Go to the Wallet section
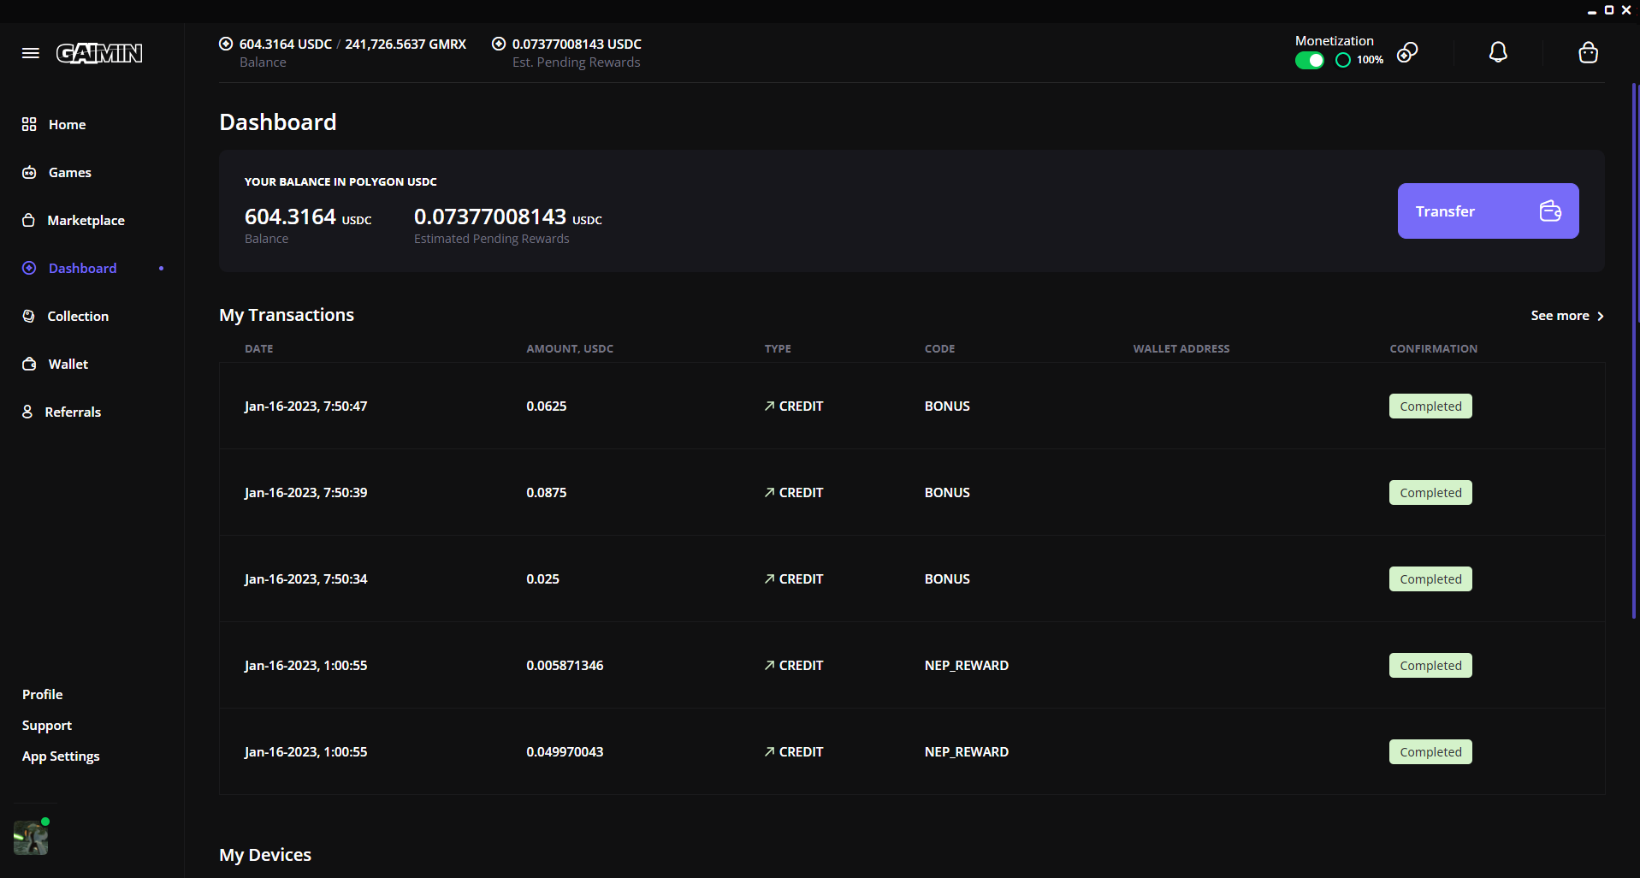 [x=68, y=365]
